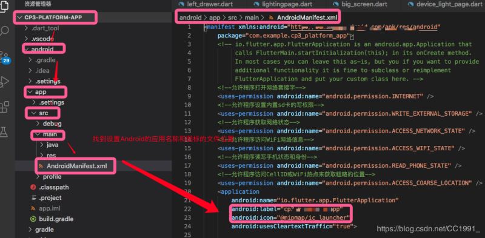The height and width of the screenshot is (238, 485).
Task: Click the 允许程序打开网络套接字 comment
Action: click(x=261, y=88)
